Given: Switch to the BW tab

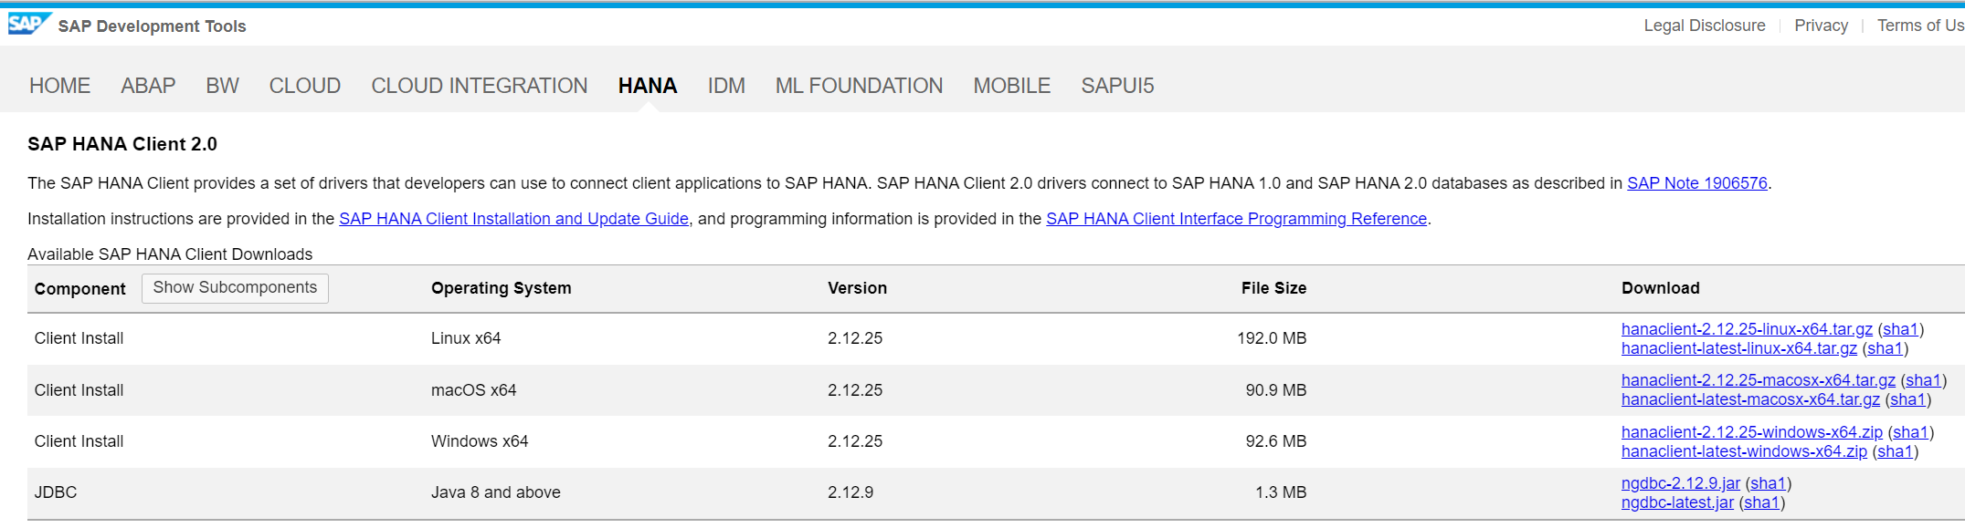Looking at the screenshot, I should (222, 86).
